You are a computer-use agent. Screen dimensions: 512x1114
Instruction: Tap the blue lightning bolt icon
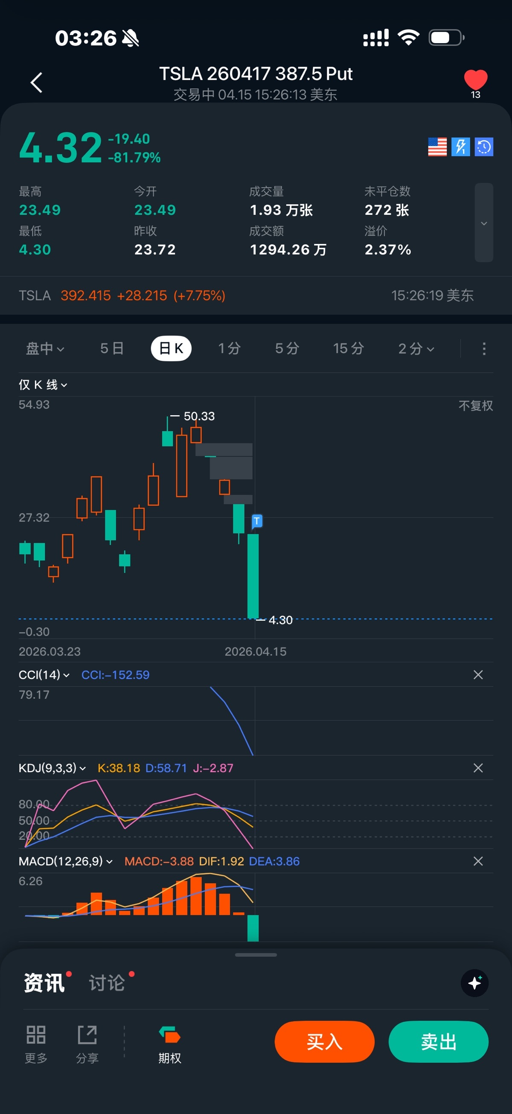460,147
